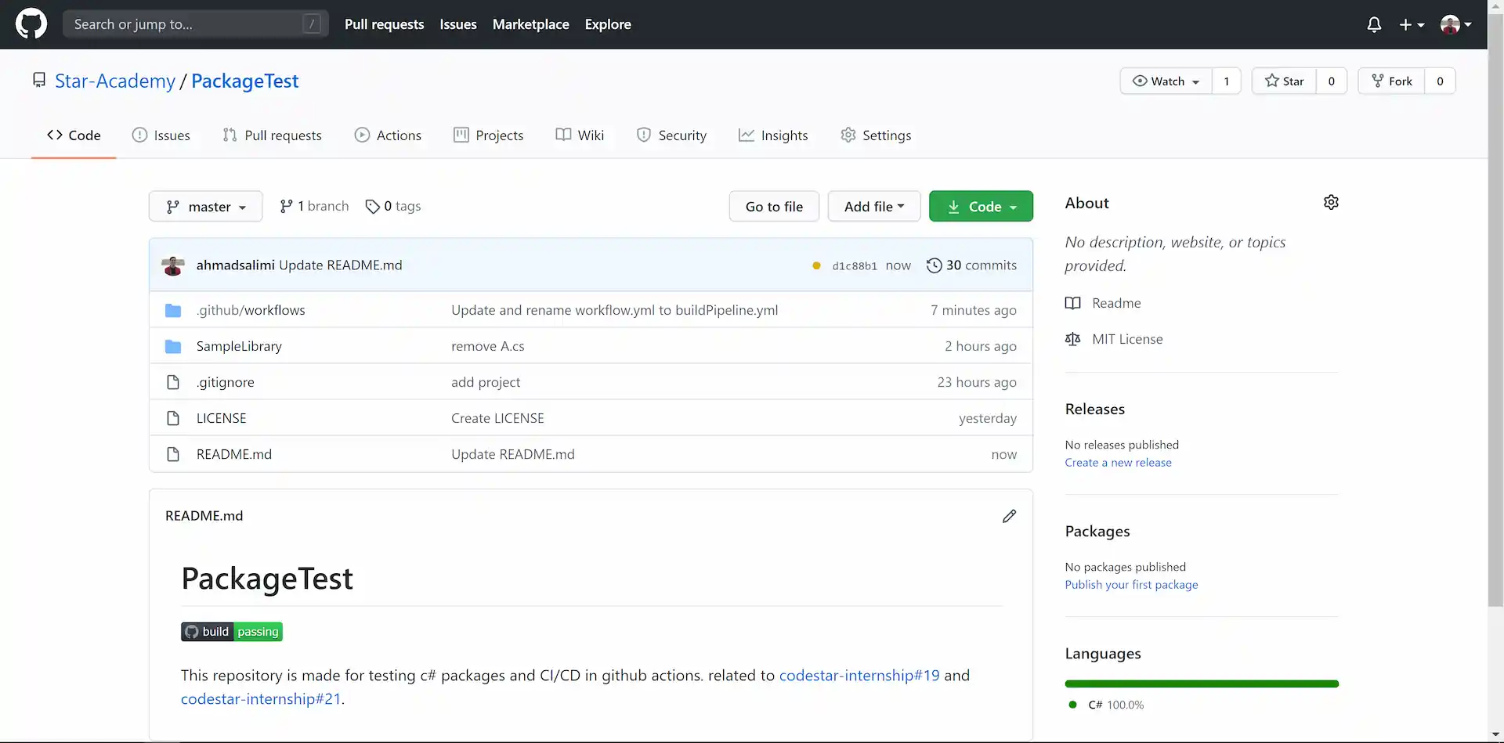The width and height of the screenshot is (1504, 743).
Task: Open commit hash d1c88b1
Action: (x=855, y=266)
